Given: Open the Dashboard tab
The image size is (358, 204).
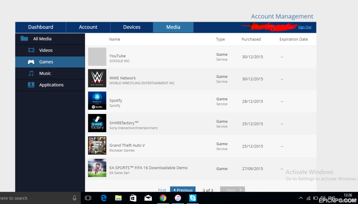Looking at the screenshot, I should [40, 27].
